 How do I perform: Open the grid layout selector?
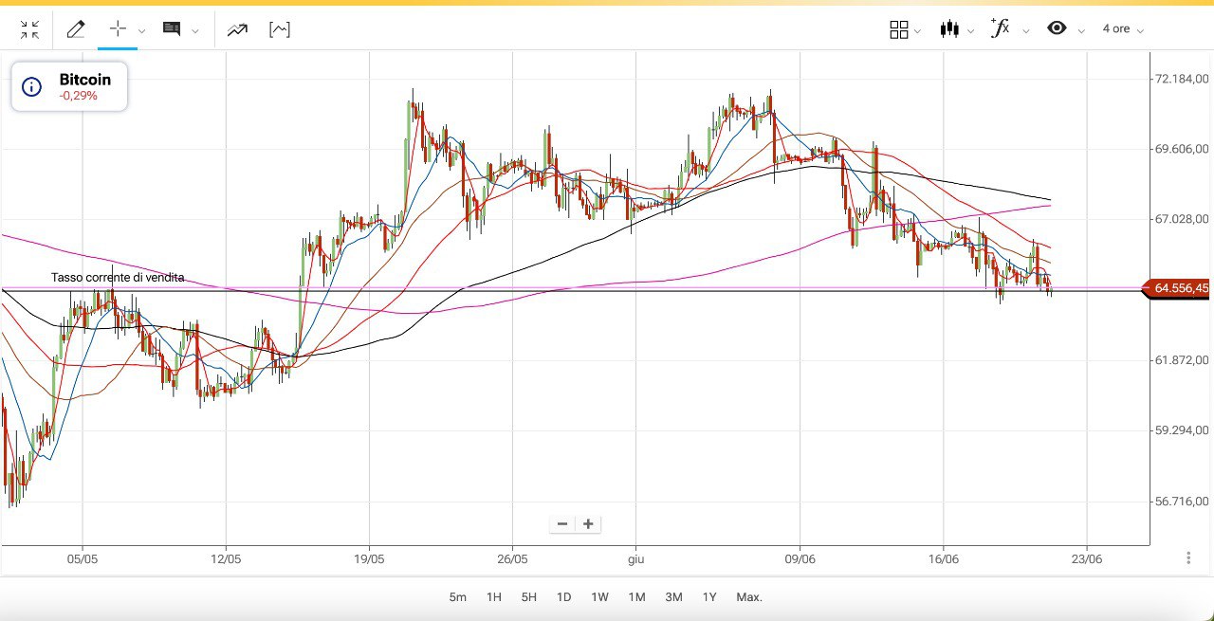click(x=899, y=29)
